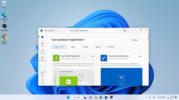Open network settings from tray Wi-Fi icon

(159, 97)
